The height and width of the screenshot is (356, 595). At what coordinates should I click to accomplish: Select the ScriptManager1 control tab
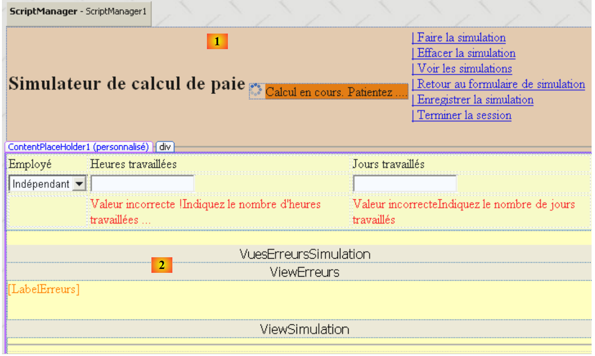pos(78,11)
